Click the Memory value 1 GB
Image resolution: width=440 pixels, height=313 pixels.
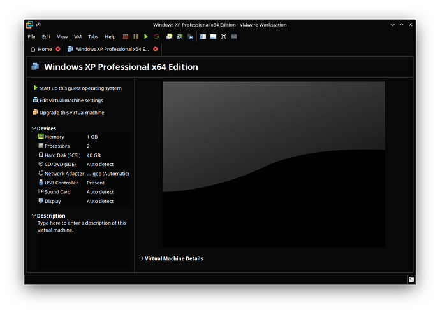(92, 137)
